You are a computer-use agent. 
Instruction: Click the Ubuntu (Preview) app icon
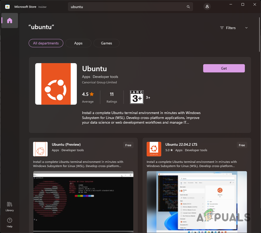click(x=40, y=149)
